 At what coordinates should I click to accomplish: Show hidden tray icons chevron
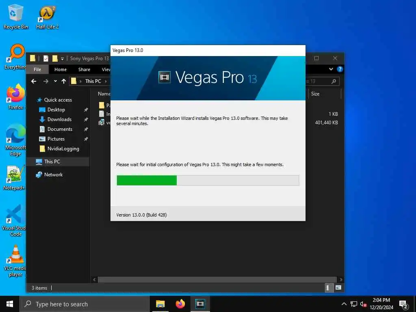[344, 304]
